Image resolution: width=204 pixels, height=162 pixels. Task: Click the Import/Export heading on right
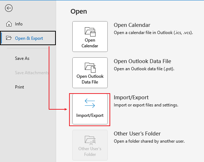[x=131, y=97]
